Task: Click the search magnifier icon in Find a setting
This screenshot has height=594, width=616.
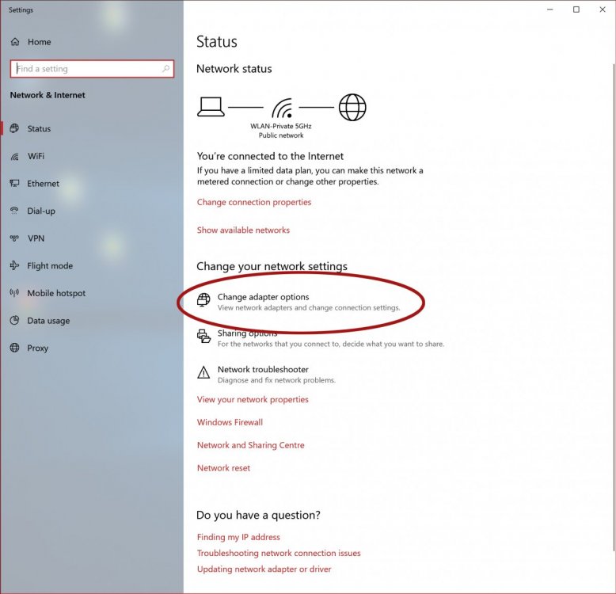Action: click(165, 69)
